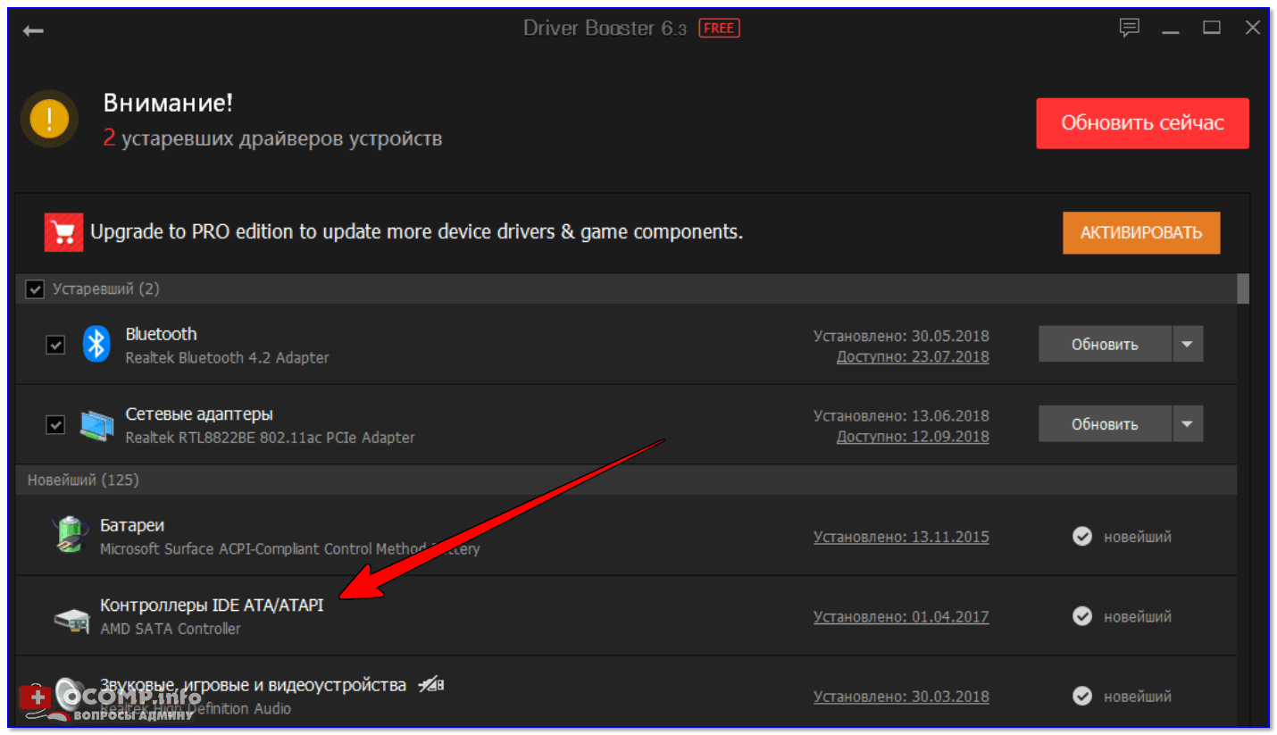The width and height of the screenshot is (1277, 735).
Task: Uncheck the network adapters driver checkbox
Action: click(x=55, y=425)
